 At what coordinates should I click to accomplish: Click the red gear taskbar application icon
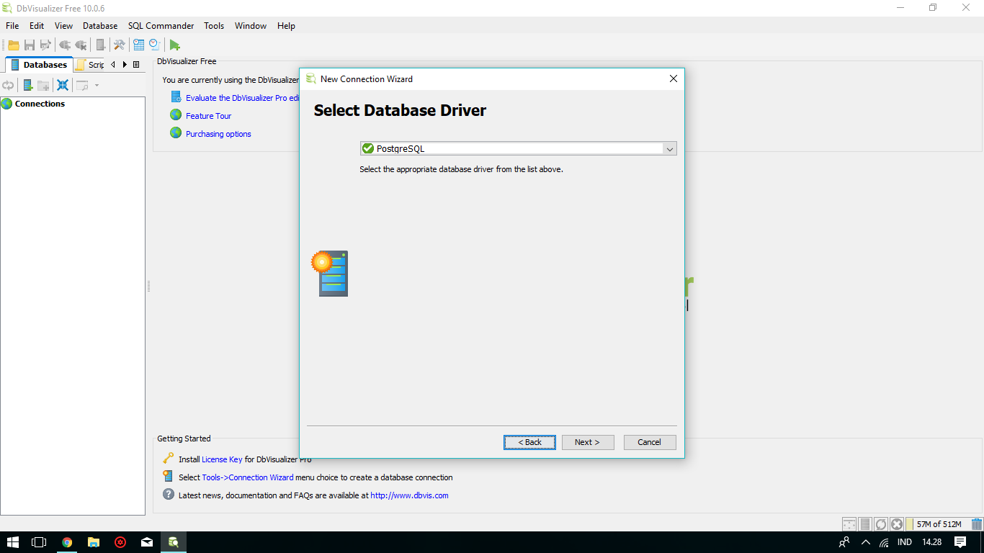click(x=120, y=542)
